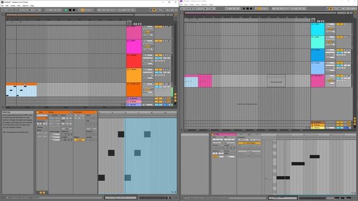Viewport: 358px width, 201px height.
Task: Unfold toggle for 2 MIDI, left window
Action: pyautogui.click(x=128, y=41)
